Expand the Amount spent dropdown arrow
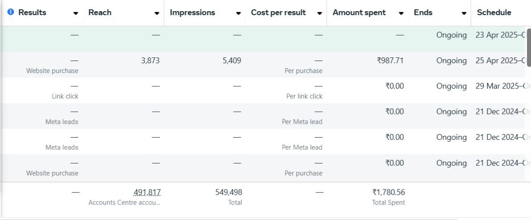This screenshot has width=531, height=220. tap(401, 13)
